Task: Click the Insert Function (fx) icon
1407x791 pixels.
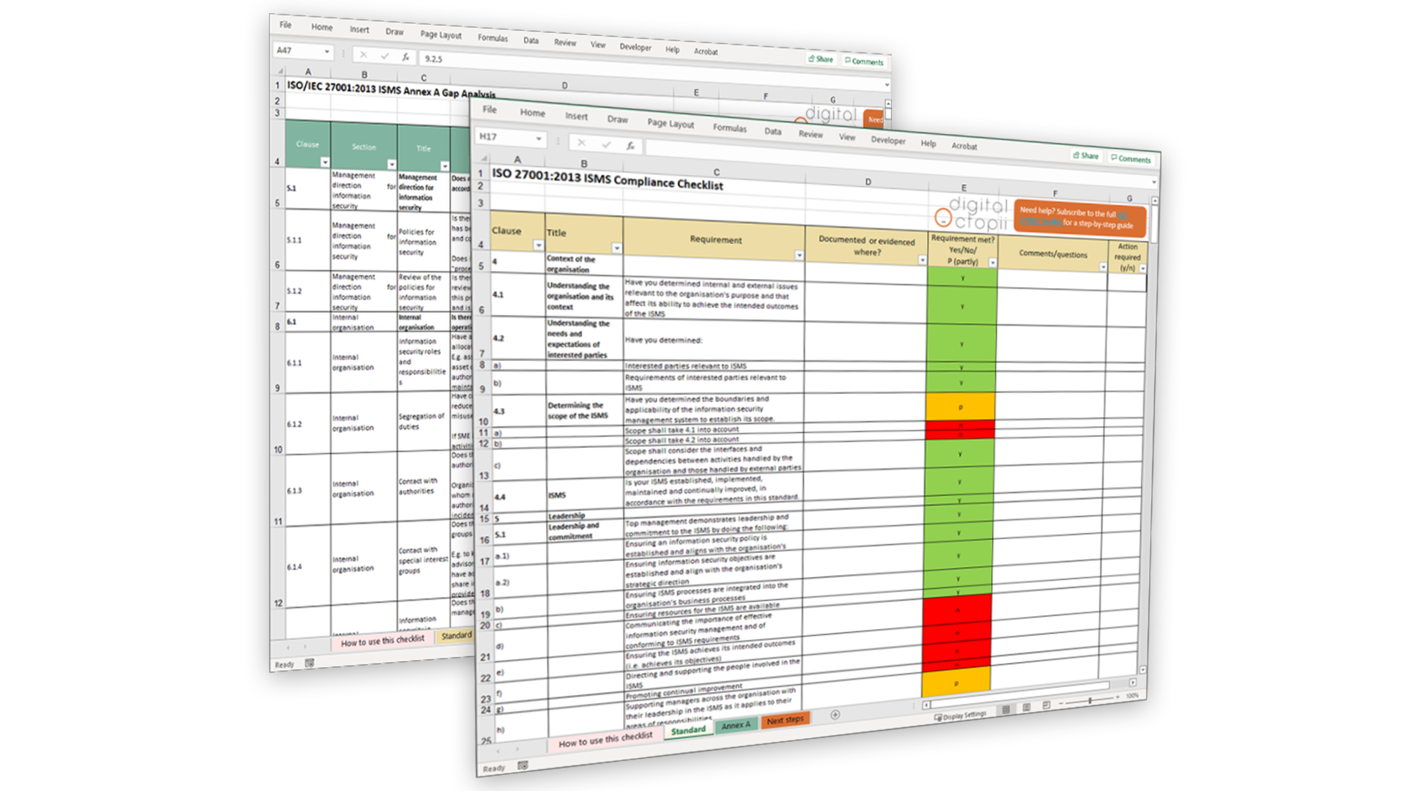Action: (630, 144)
